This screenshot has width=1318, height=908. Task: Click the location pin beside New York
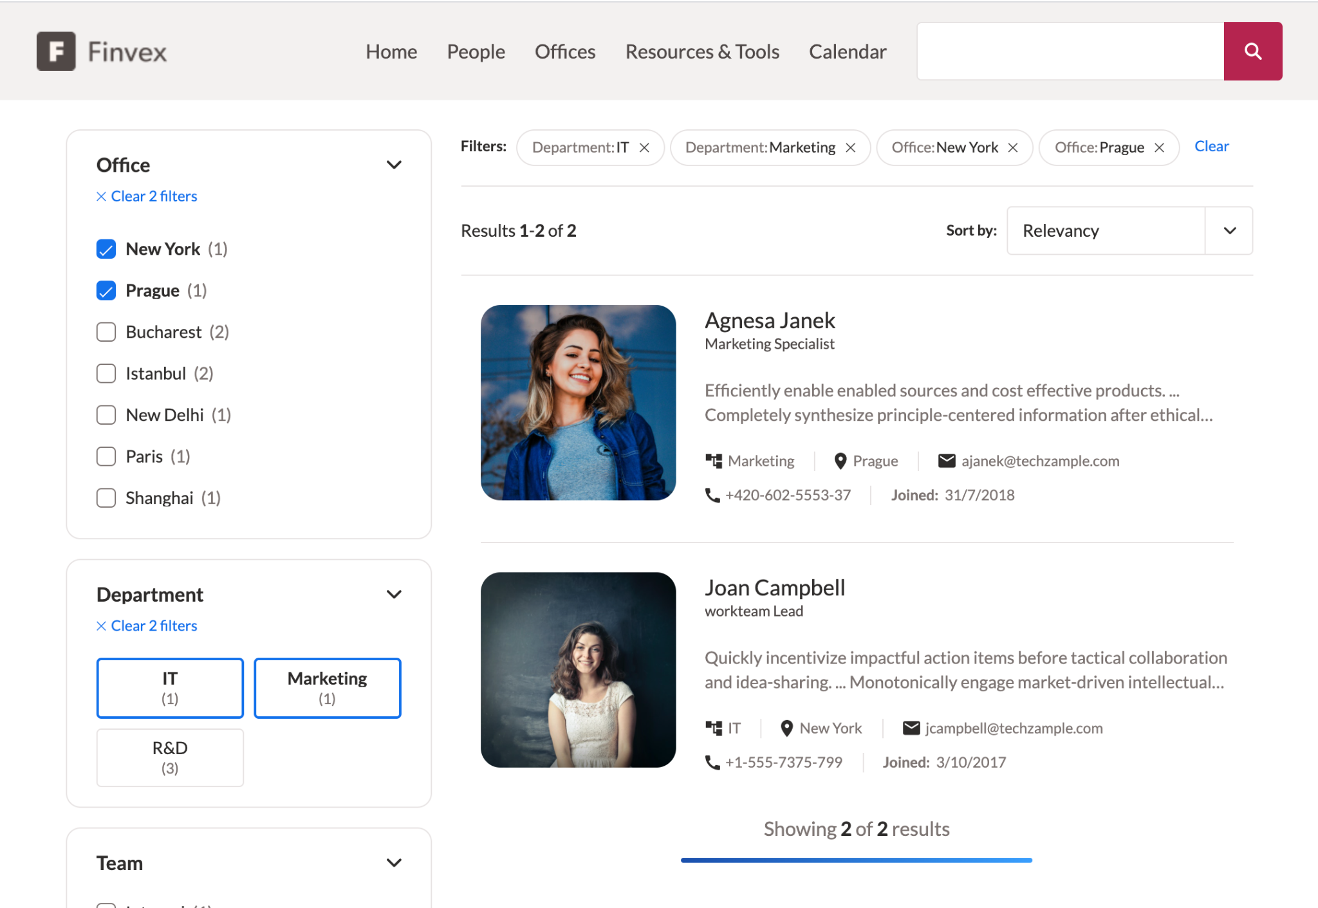point(786,728)
